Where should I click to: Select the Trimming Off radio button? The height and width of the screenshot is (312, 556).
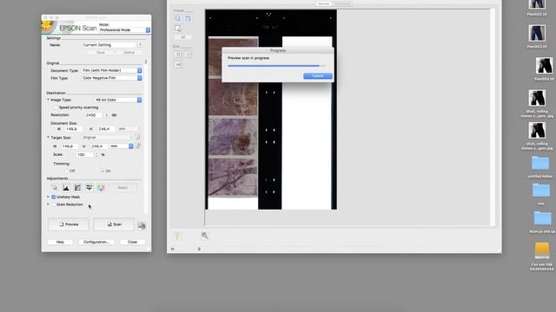pyautogui.click(x=67, y=171)
